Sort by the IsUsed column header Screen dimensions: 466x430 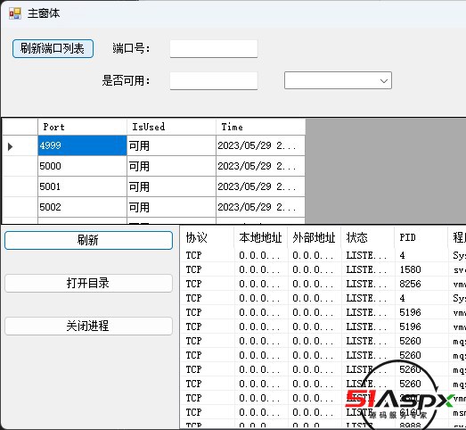point(171,127)
